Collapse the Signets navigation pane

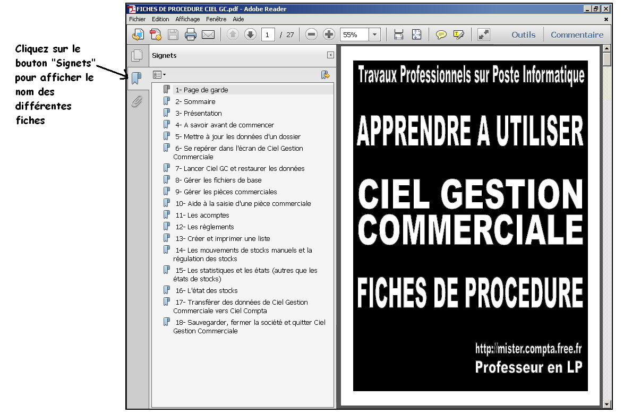[330, 55]
